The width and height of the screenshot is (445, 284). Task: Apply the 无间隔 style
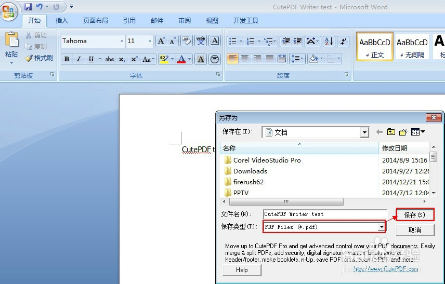pos(412,47)
